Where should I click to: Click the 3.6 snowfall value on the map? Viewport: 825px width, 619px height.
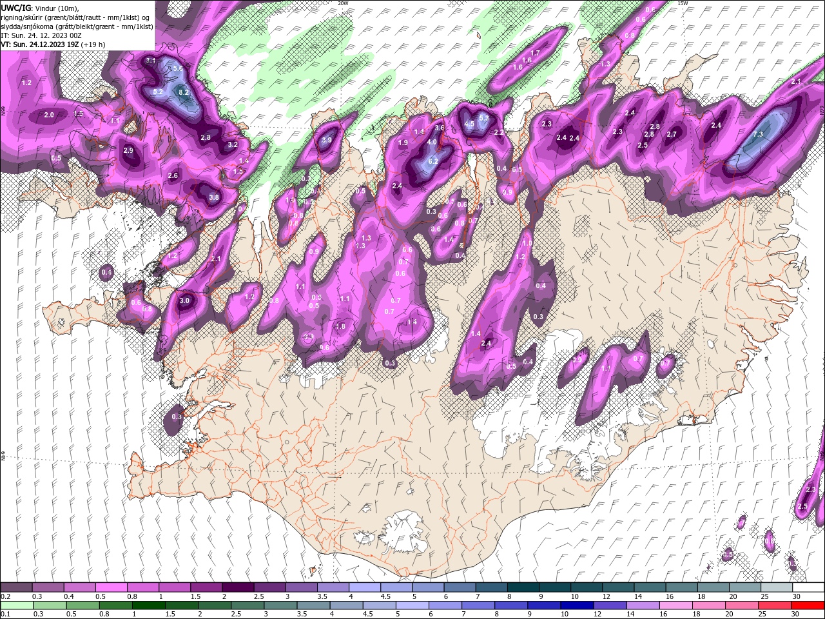pos(440,128)
